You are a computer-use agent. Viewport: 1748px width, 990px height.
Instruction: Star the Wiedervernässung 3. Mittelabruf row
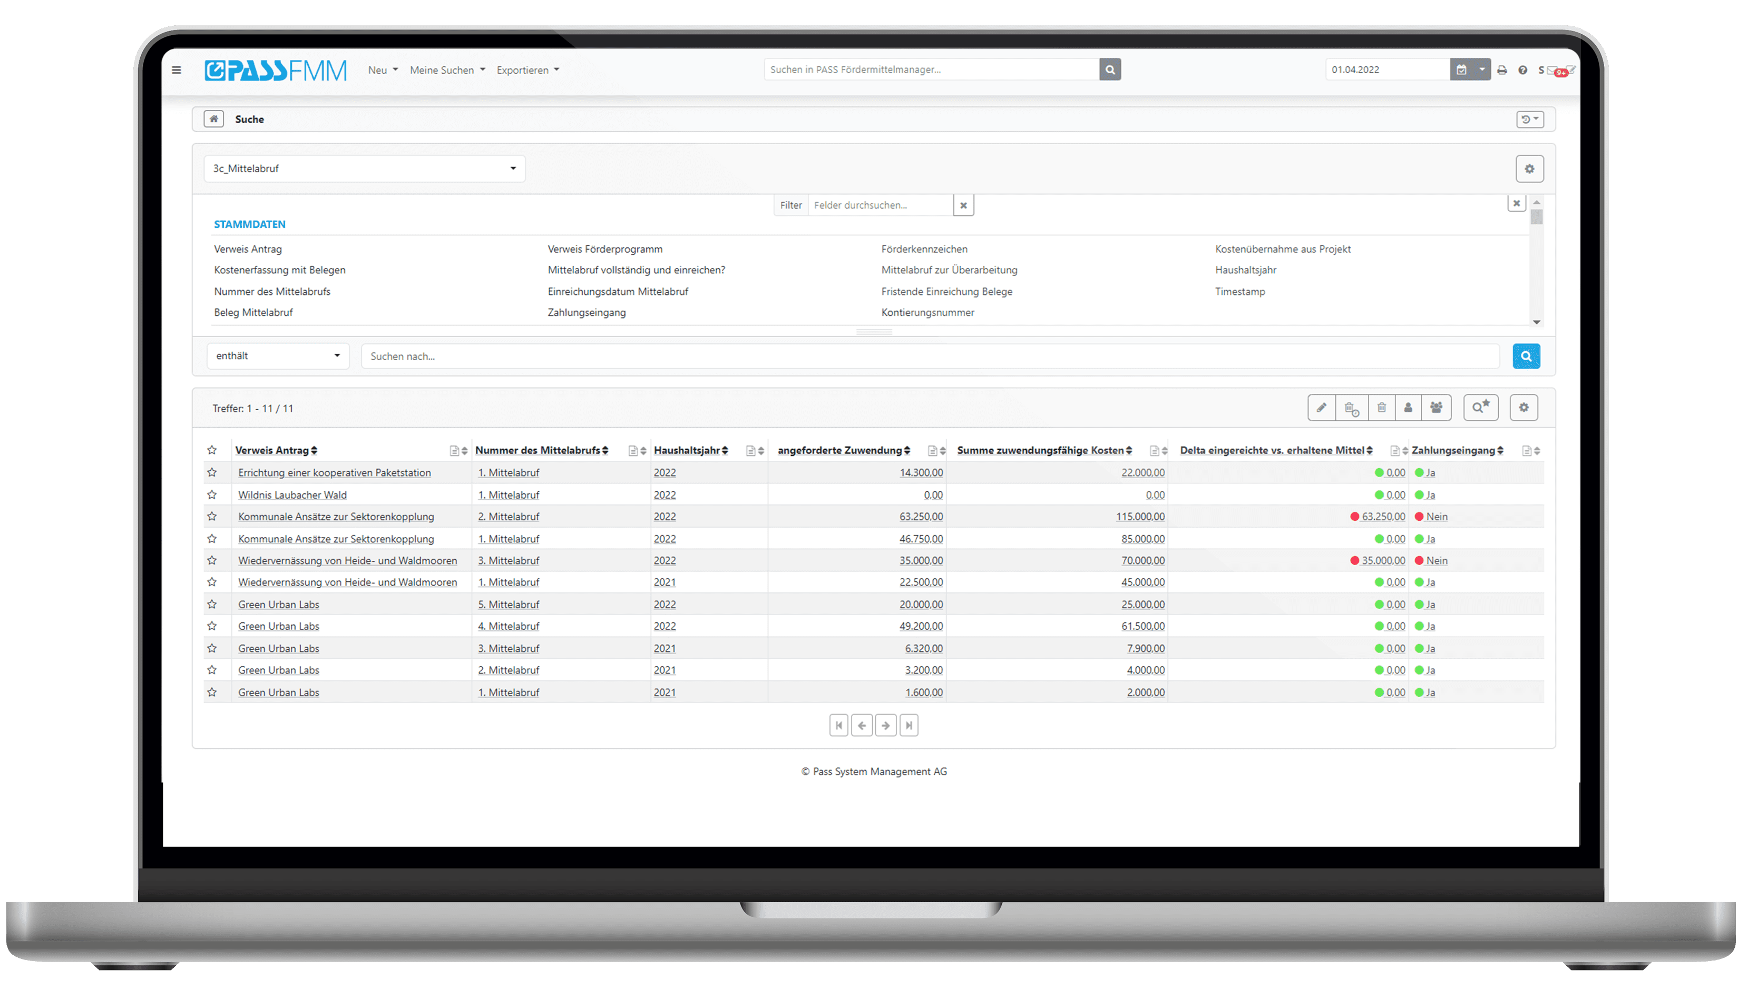[212, 560]
